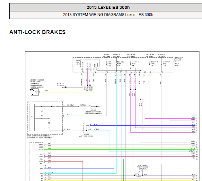Viewport: 202px width, 181px height.
Task: Click the W/DYNAMIC RADAR CRUISE CONTROL label
Action: [x=143, y=167]
